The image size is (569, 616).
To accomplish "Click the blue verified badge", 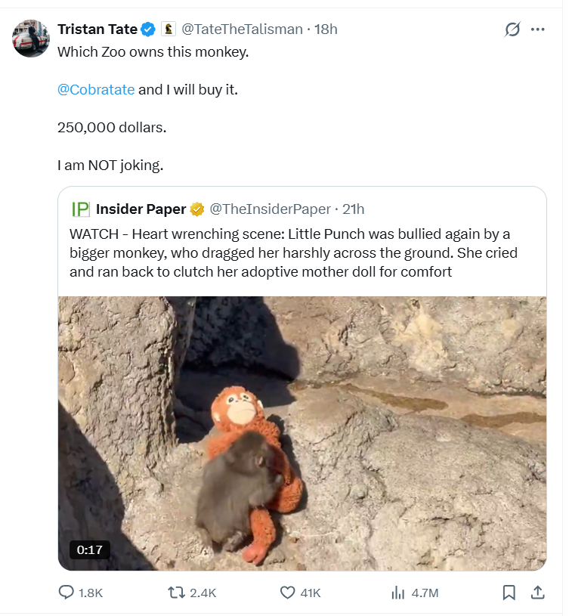I will [x=149, y=29].
